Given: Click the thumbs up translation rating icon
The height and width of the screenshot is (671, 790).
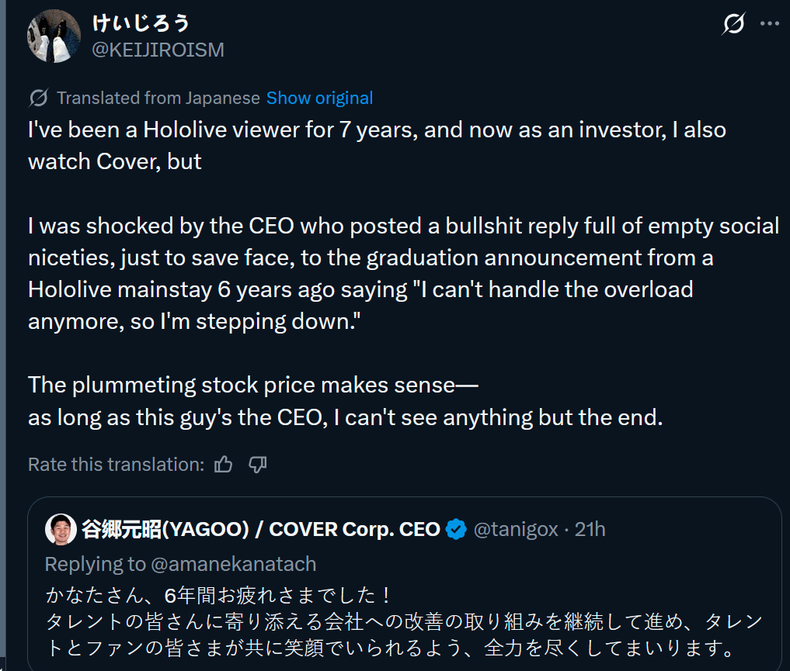Looking at the screenshot, I should tap(224, 465).
